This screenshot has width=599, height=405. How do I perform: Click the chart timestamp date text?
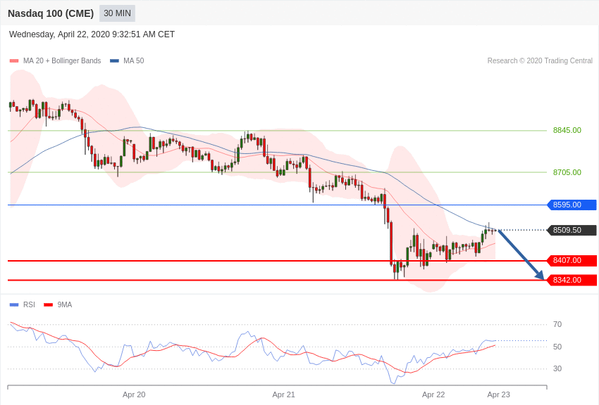point(92,34)
